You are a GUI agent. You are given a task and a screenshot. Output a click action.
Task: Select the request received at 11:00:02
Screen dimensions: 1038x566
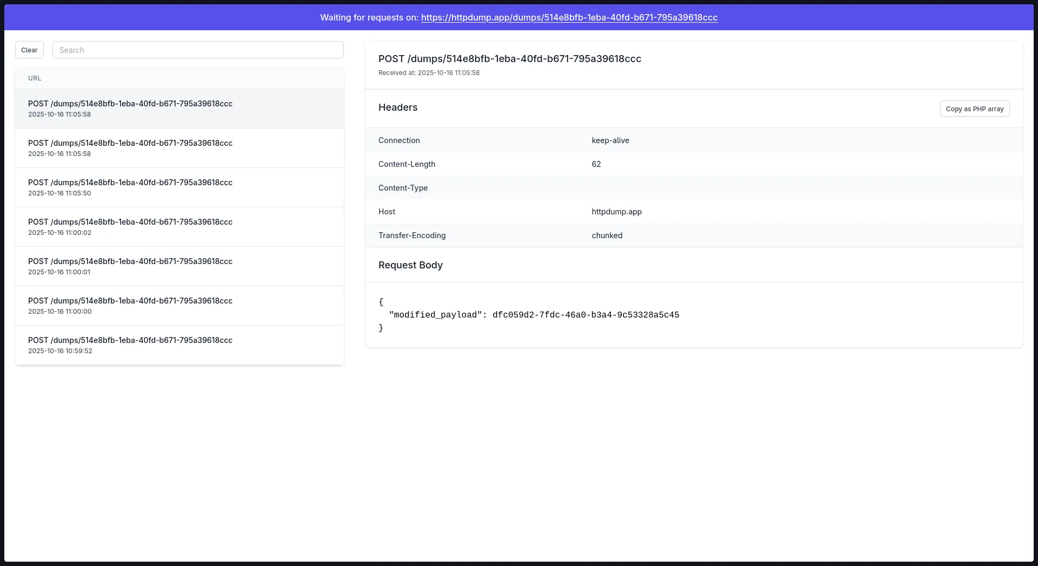pos(179,226)
